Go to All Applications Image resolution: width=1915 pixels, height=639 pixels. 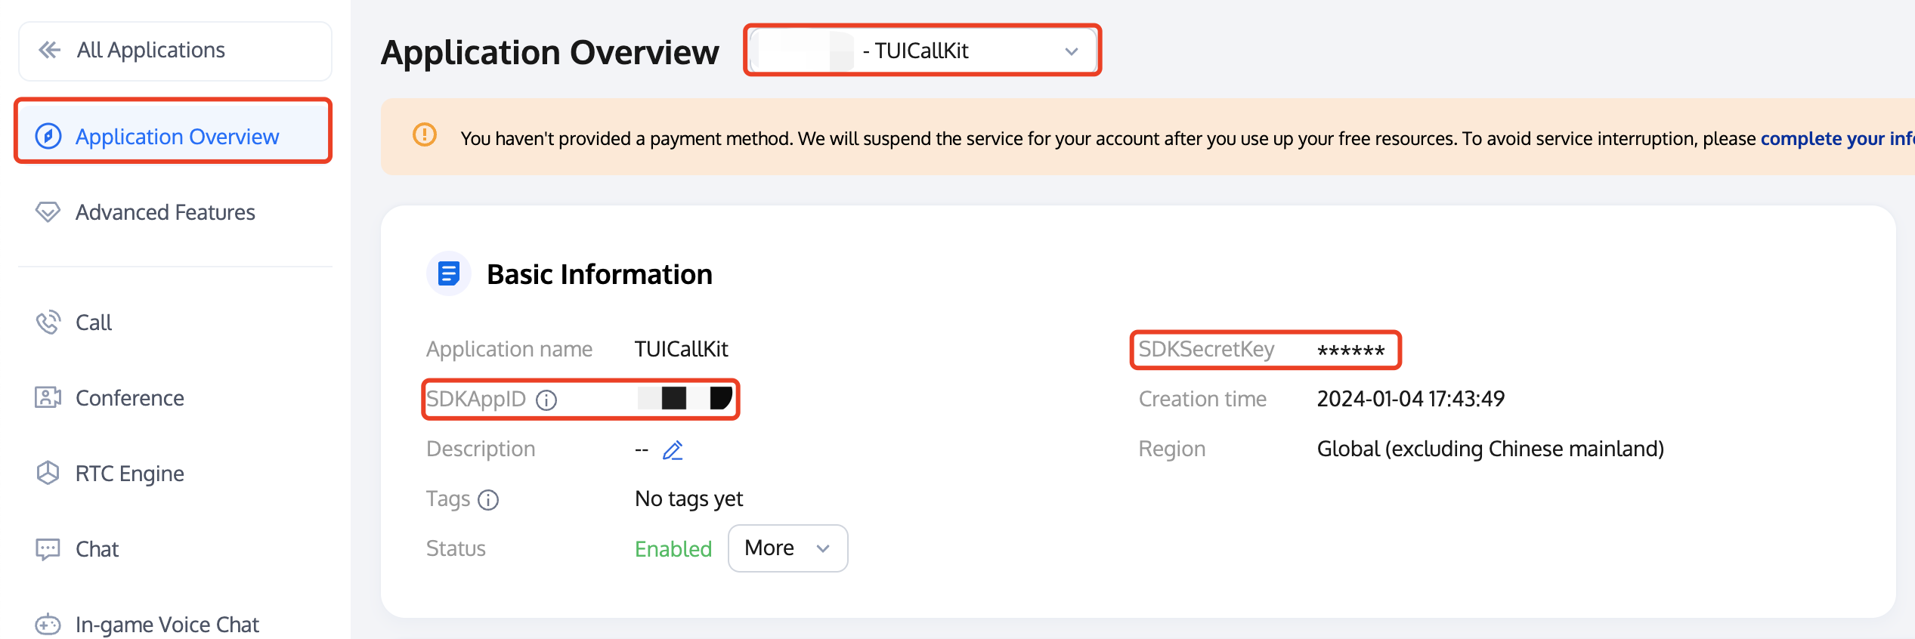pos(150,50)
